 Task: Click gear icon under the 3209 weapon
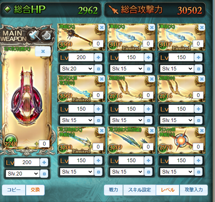pos(148,172)
